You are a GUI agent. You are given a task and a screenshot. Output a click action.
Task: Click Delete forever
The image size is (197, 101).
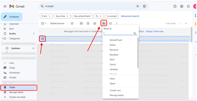[x=57, y=23]
